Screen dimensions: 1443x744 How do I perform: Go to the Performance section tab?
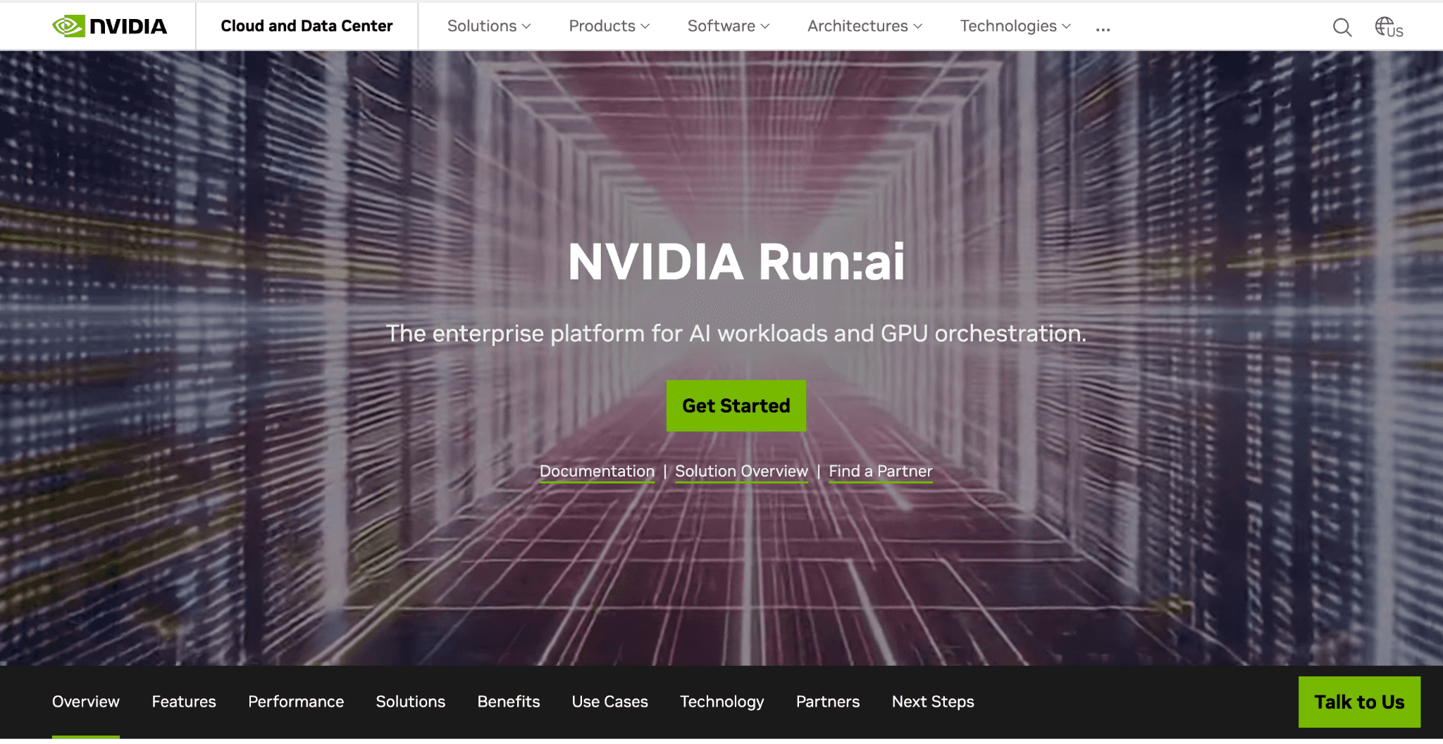(x=296, y=702)
